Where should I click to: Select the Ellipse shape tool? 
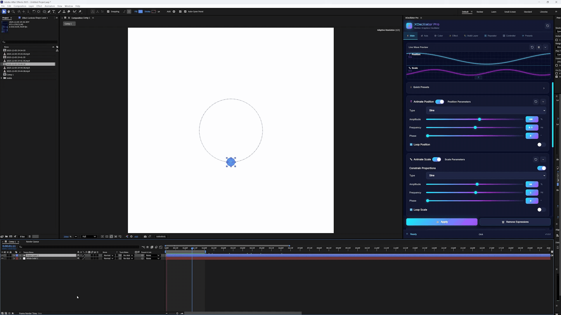44,12
